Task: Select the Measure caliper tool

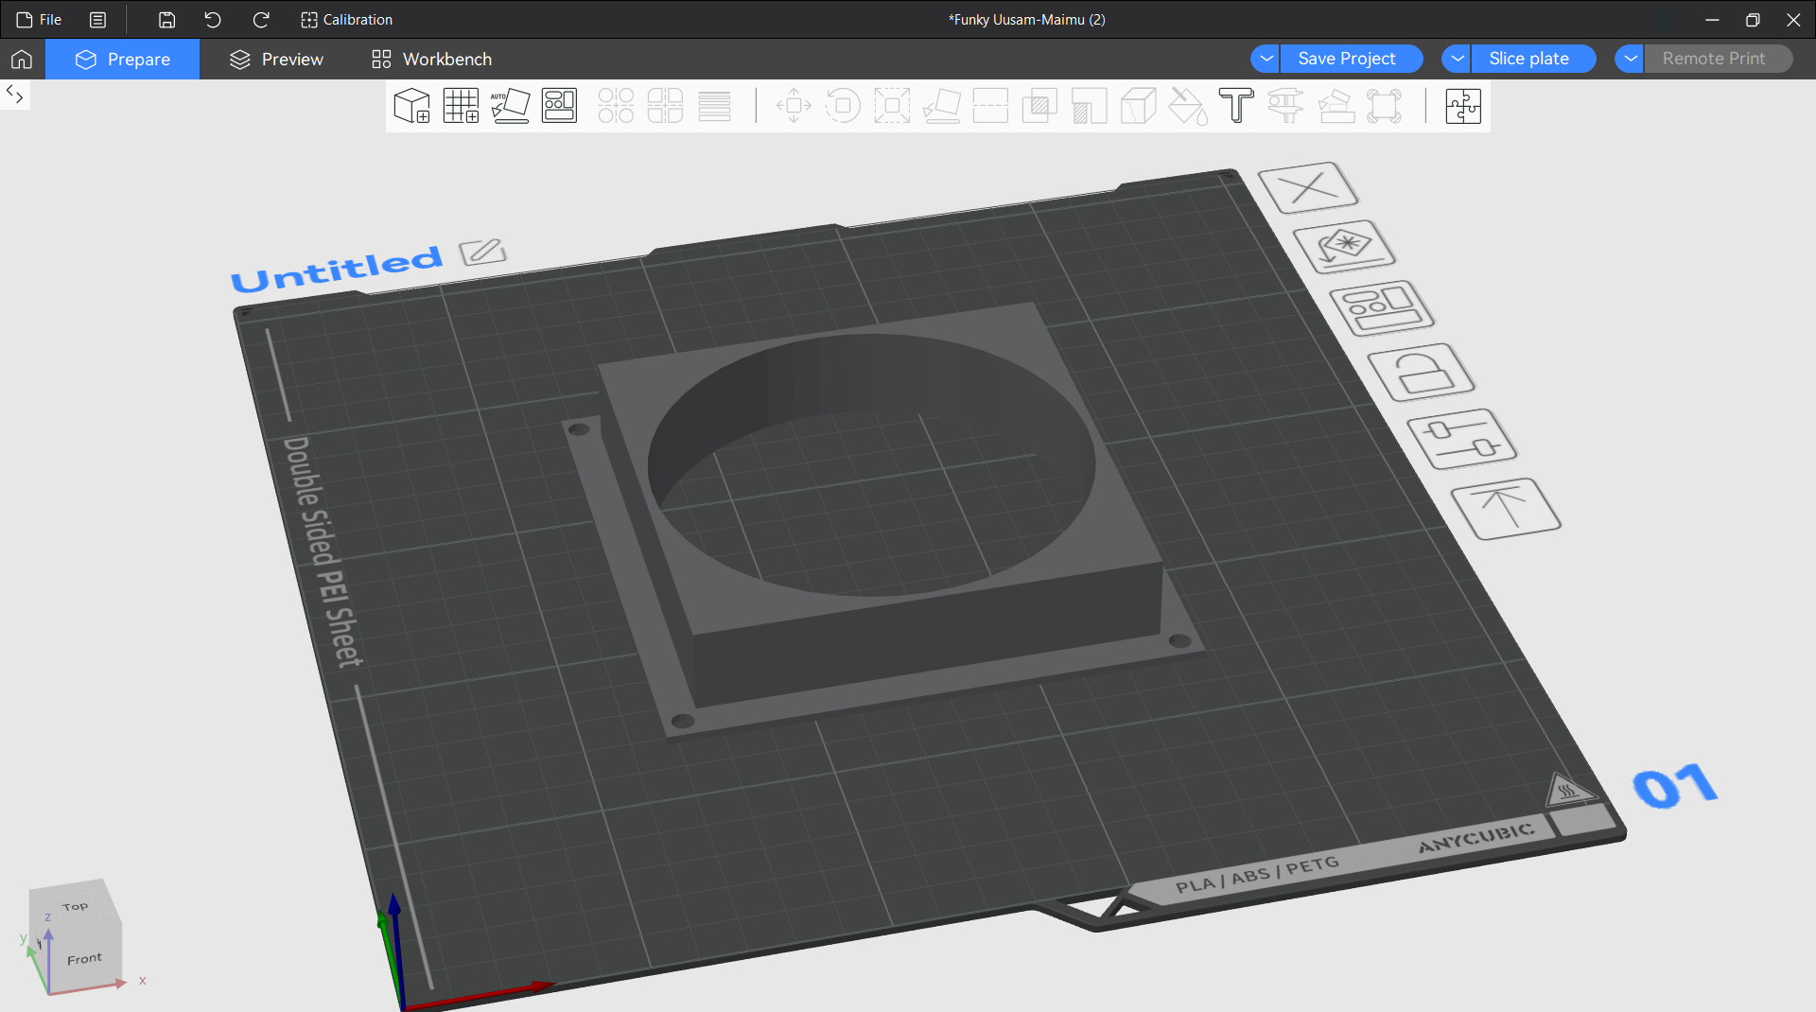Action: click(1285, 106)
